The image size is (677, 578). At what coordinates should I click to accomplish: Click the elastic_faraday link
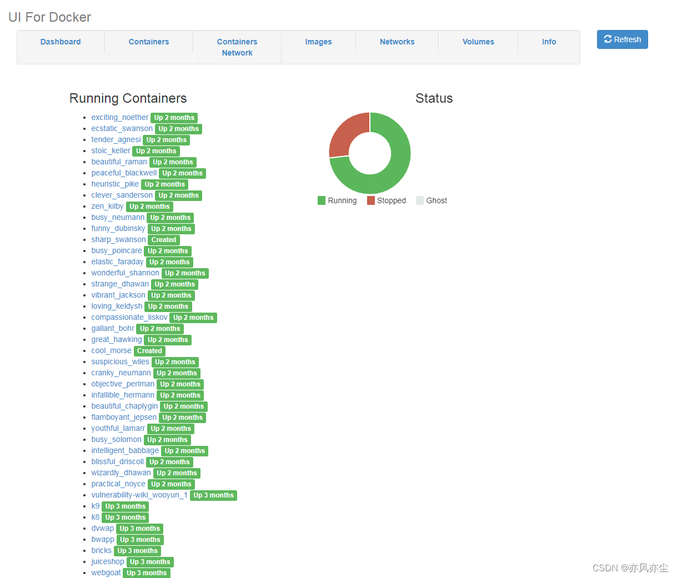pyautogui.click(x=118, y=262)
